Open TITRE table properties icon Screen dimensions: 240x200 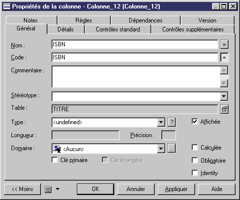(x=224, y=109)
